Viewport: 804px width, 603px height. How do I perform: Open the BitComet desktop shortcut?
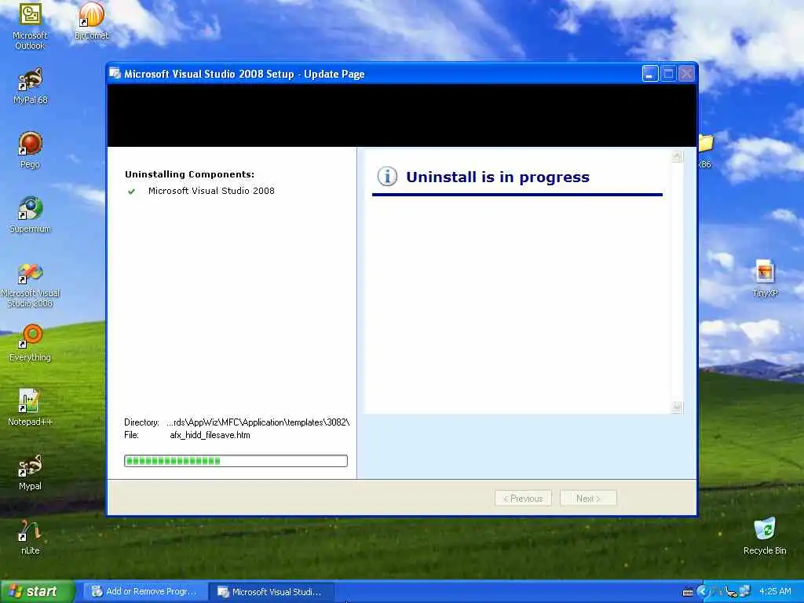click(91, 21)
